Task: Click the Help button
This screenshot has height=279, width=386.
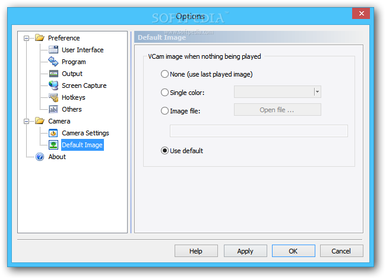Action: 196,251
